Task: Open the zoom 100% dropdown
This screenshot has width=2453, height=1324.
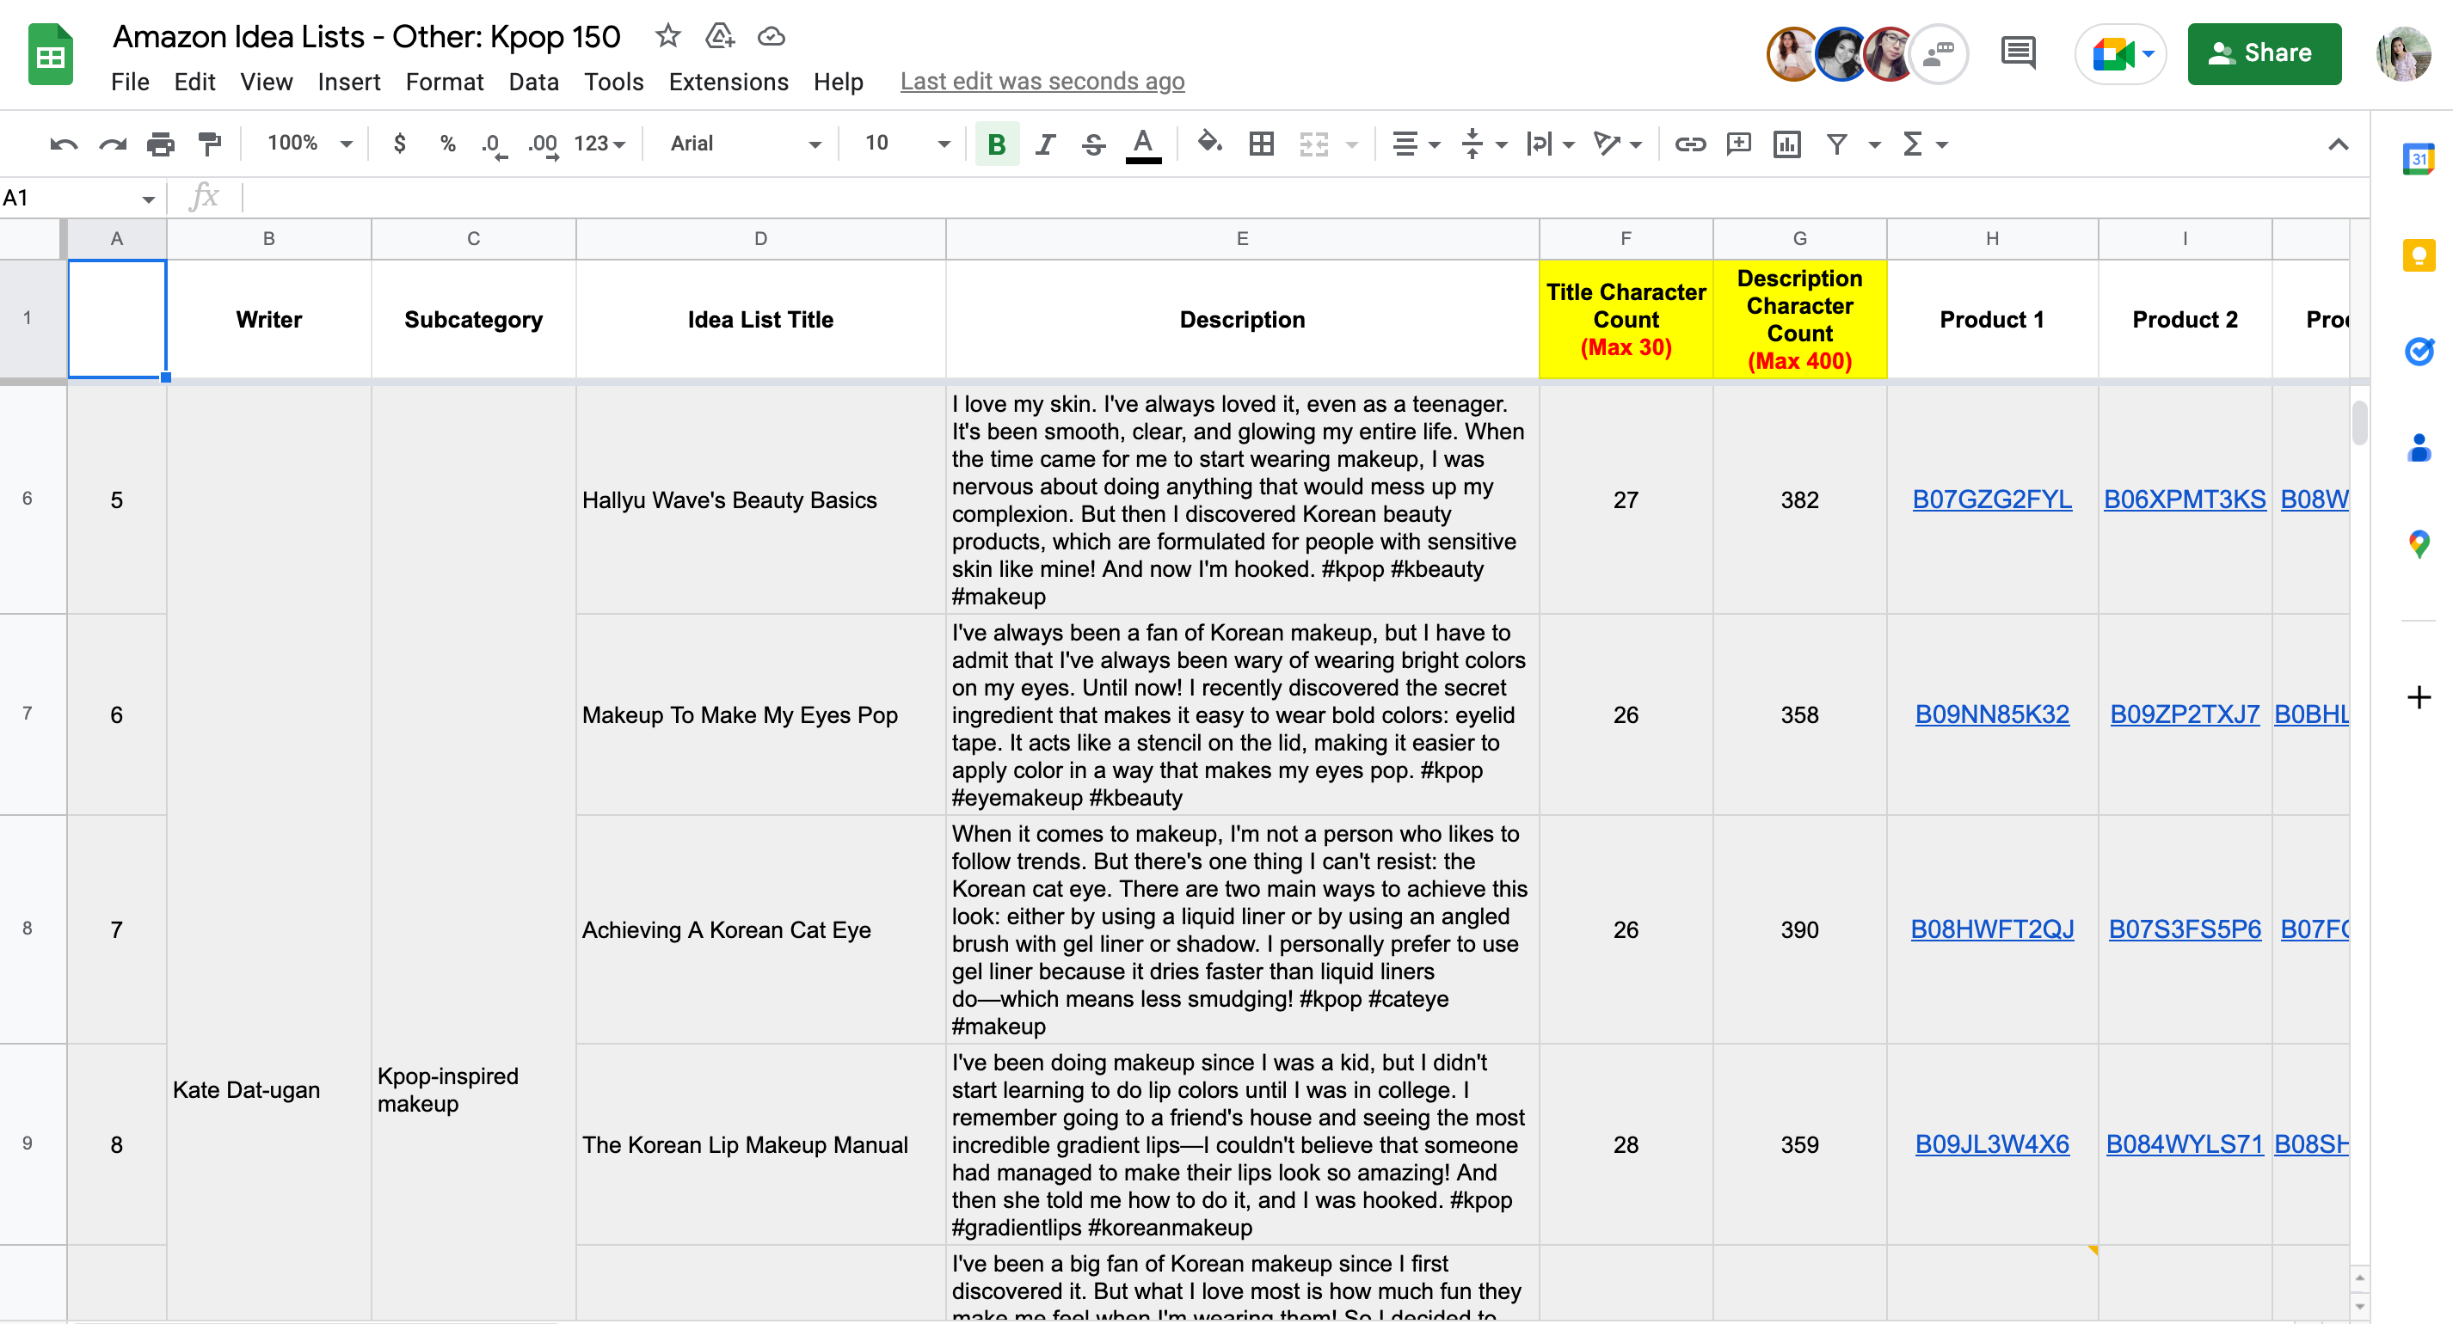Action: click(x=310, y=144)
